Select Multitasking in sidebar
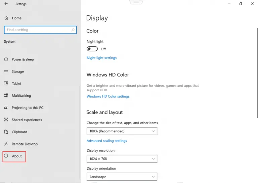Screen dimensions: 258x183 click(21, 96)
